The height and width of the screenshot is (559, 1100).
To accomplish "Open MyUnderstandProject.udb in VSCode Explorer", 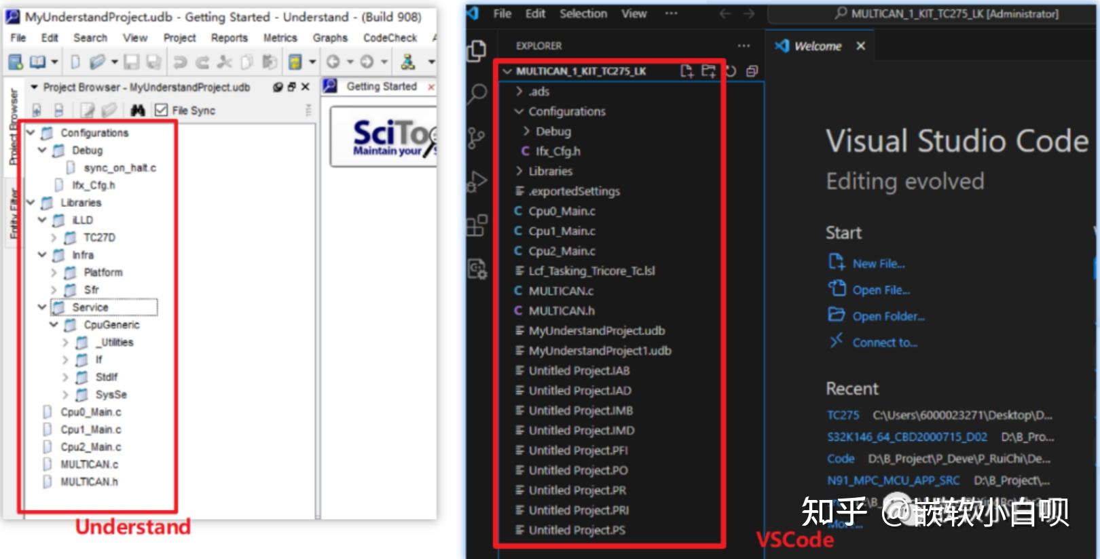I will coord(597,330).
